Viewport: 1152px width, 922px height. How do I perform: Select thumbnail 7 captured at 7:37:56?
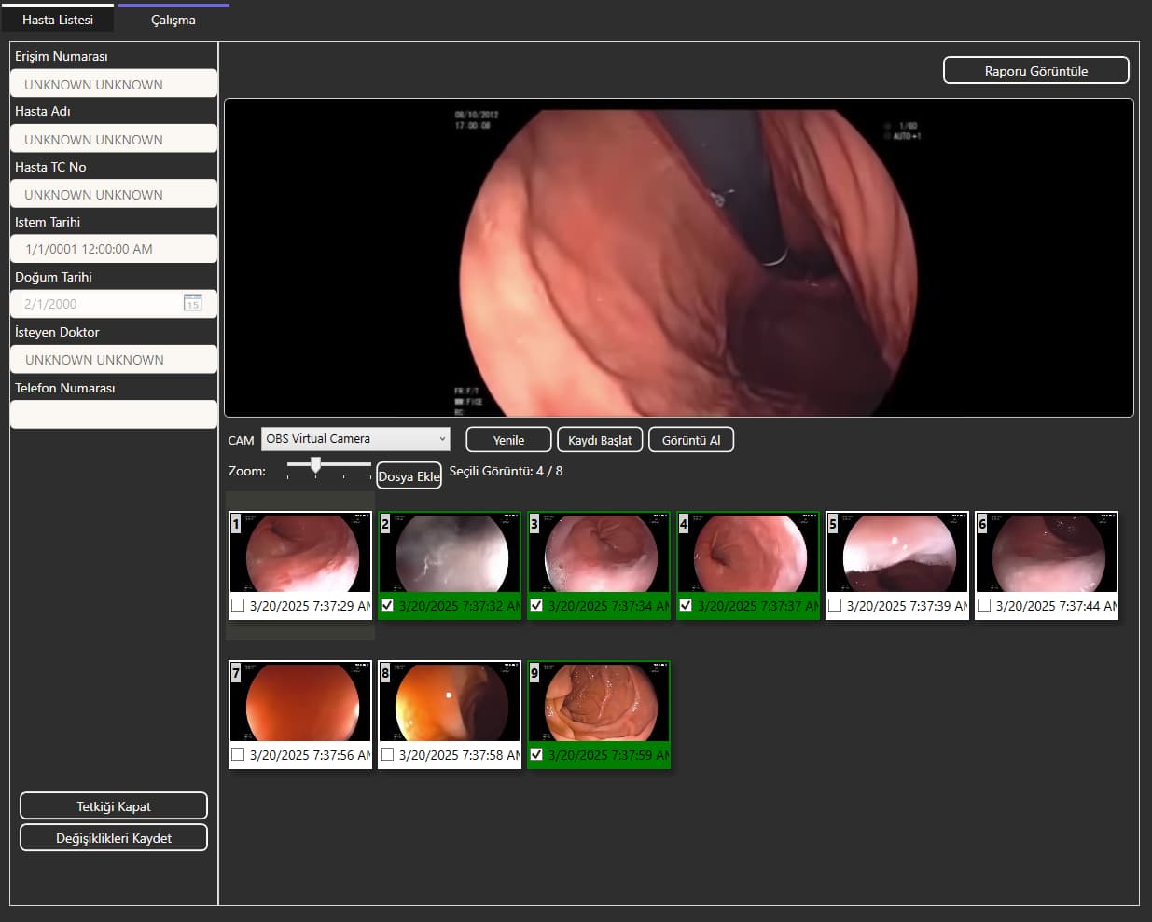tap(301, 702)
